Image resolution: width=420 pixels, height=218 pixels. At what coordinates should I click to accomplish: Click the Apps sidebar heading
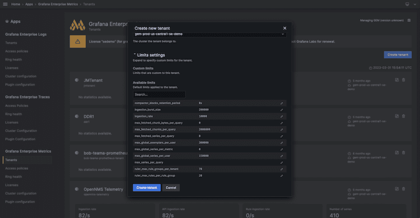(15, 21)
